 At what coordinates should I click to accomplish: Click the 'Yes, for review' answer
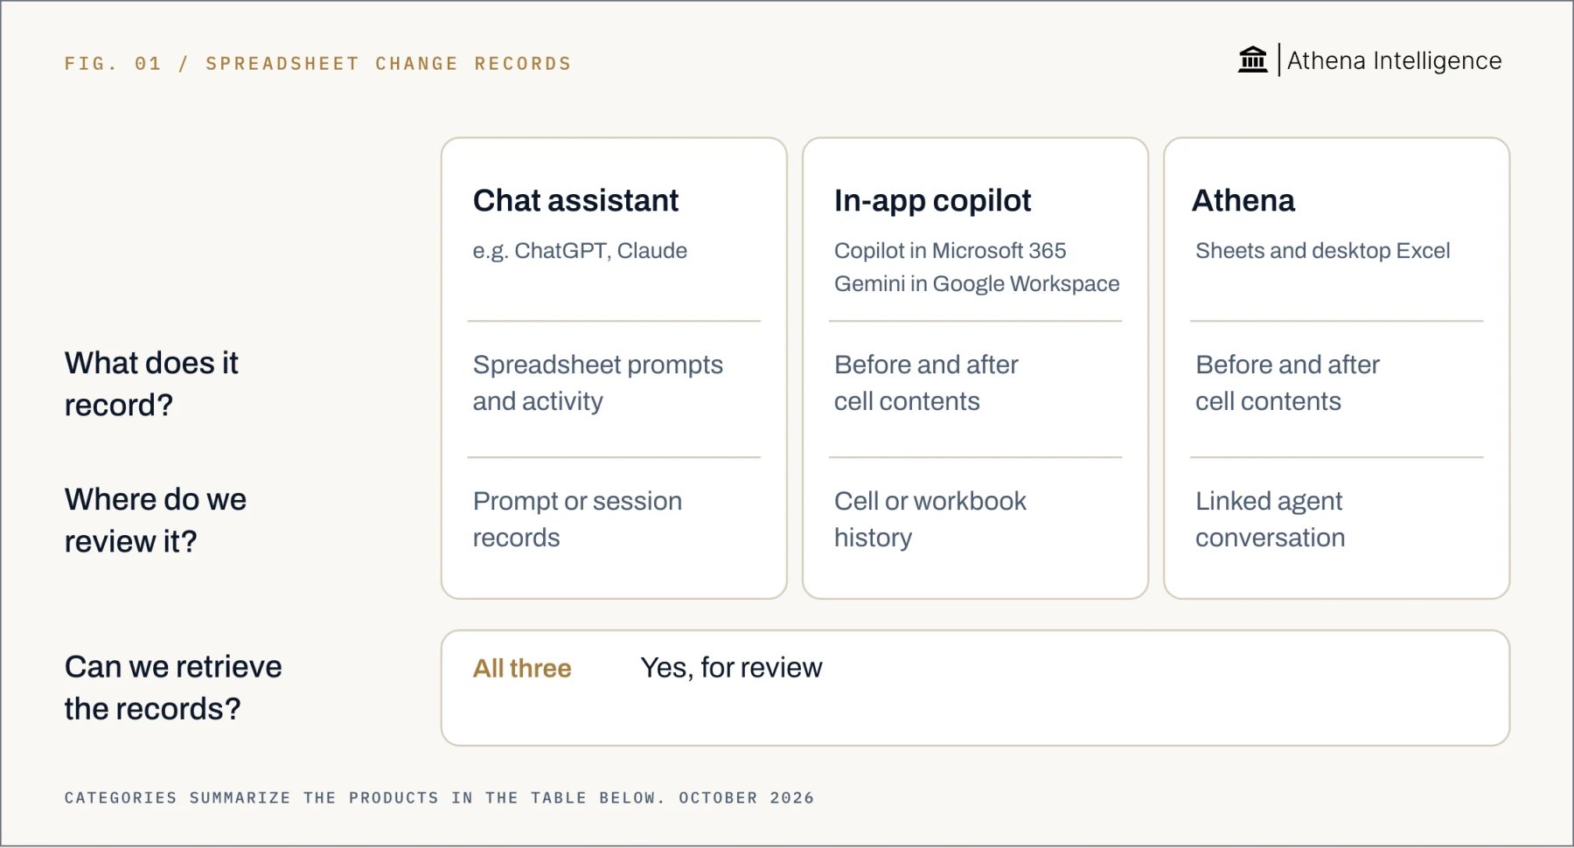tap(731, 668)
